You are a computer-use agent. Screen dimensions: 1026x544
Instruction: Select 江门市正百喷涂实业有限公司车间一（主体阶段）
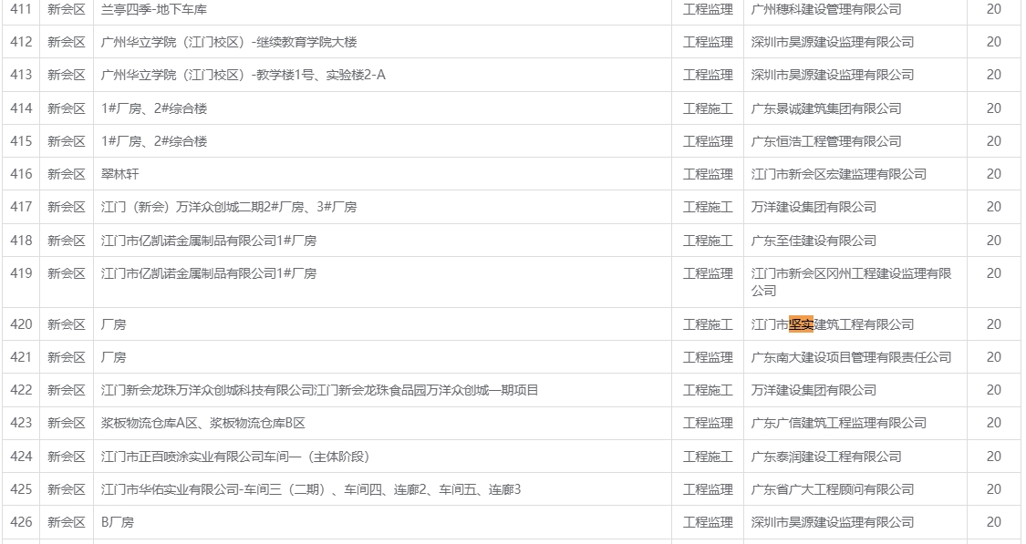click(x=235, y=457)
